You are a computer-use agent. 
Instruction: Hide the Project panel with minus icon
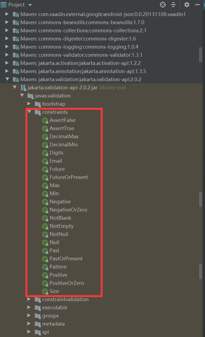[x=197, y=5]
